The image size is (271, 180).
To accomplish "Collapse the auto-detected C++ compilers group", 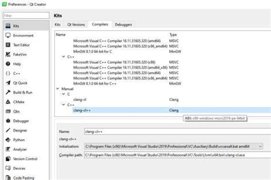I will point(64,57).
